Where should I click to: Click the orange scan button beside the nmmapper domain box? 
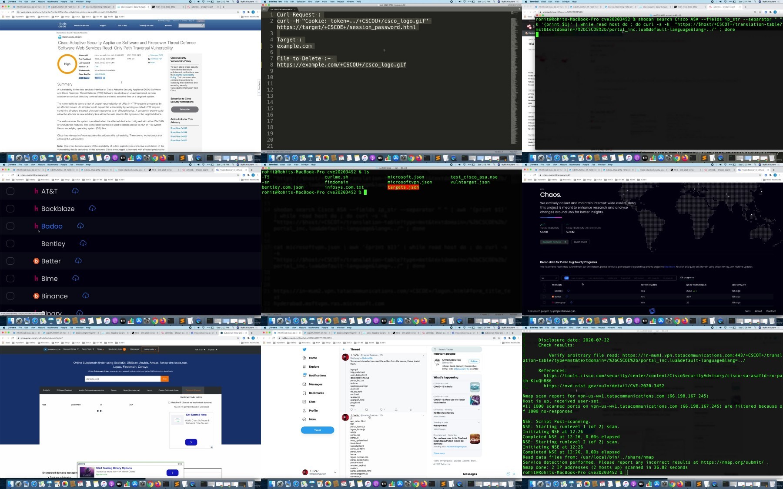[x=164, y=379]
